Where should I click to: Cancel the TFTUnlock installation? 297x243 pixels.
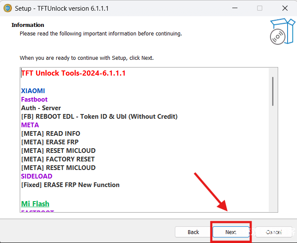(273, 232)
